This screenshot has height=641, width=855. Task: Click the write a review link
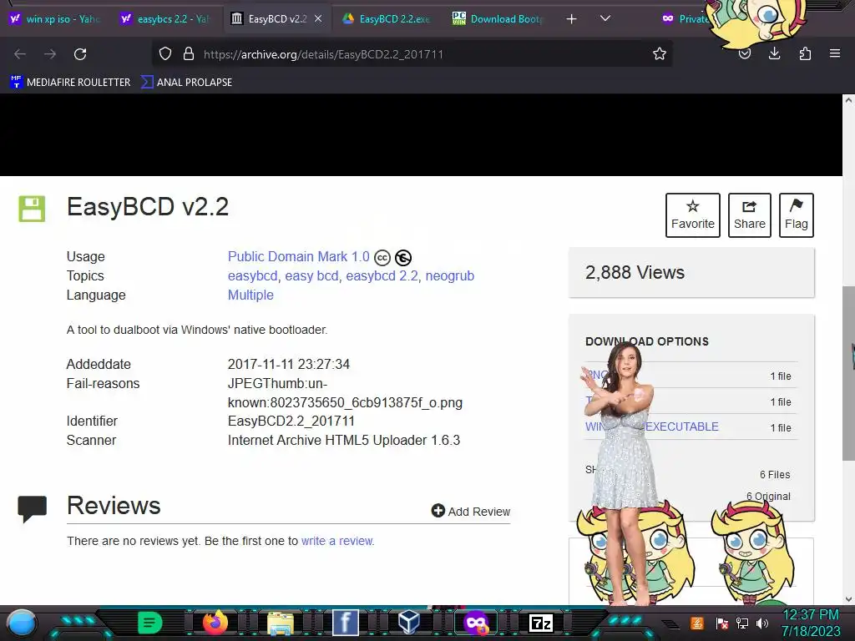point(337,541)
